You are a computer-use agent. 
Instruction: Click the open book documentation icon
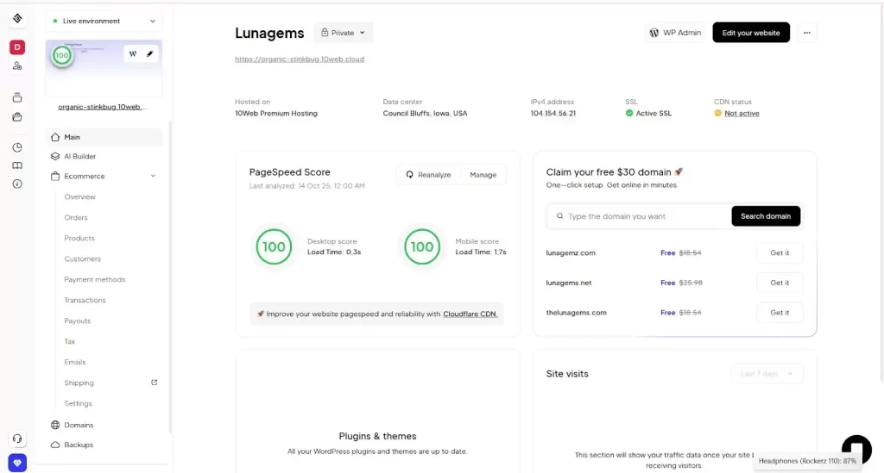[17, 165]
